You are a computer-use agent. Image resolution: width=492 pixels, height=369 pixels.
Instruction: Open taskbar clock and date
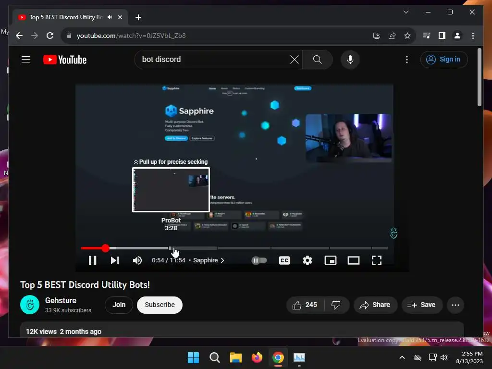click(469, 357)
